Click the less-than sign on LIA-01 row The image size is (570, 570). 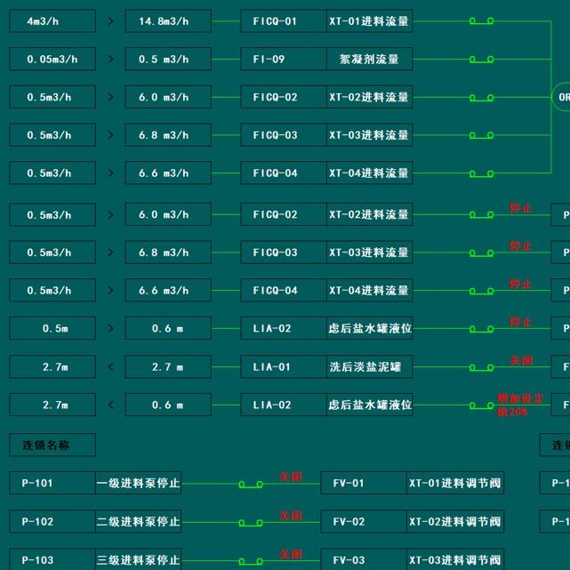pyautogui.click(x=110, y=366)
